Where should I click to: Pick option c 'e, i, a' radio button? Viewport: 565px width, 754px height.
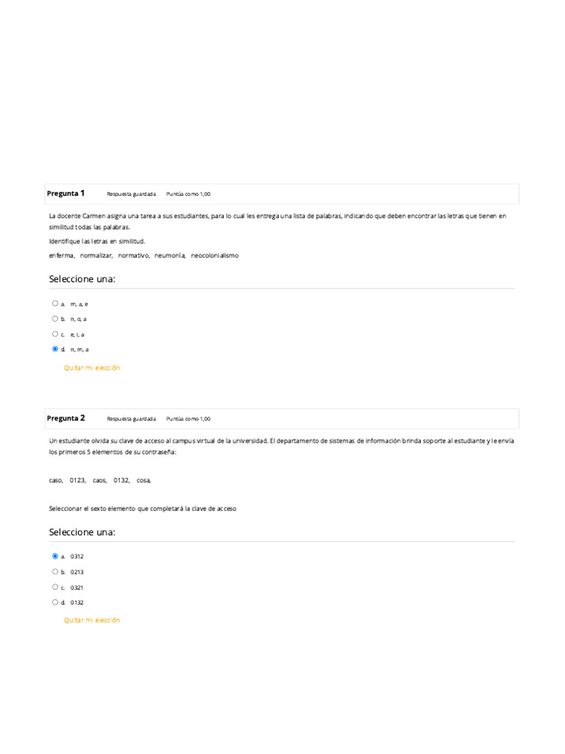[x=55, y=334]
